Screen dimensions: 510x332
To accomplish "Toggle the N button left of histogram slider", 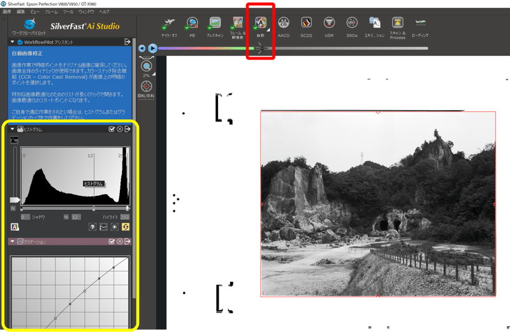I will [x=13, y=209].
